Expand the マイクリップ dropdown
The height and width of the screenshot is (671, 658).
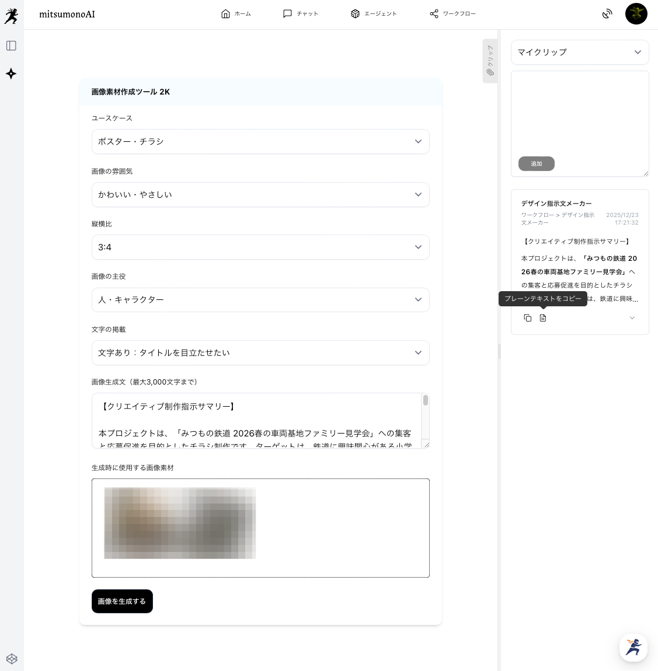pyautogui.click(x=579, y=52)
